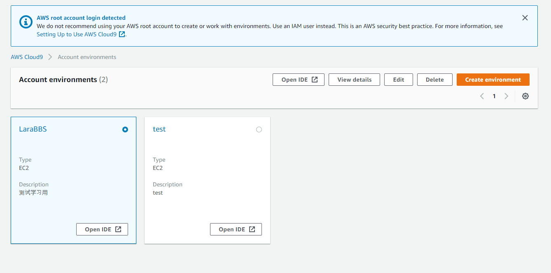Click Open IDE on the LaraBBS card
The height and width of the screenshot is (273, 551).
[x=102, y=229]
